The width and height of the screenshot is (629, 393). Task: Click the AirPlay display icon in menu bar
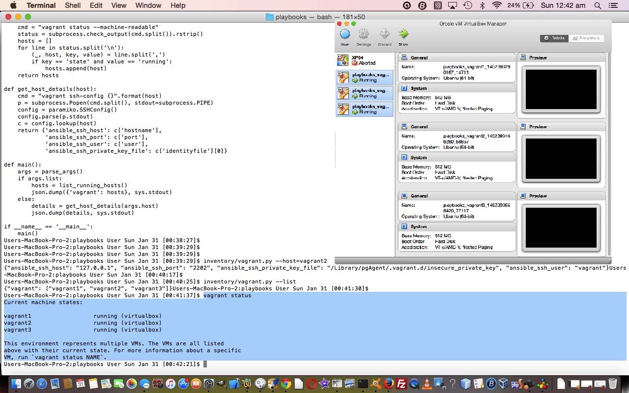pos(453,5)
